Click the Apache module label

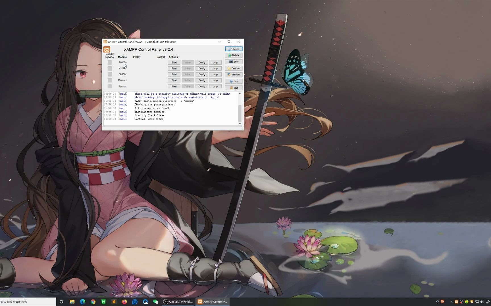pyautogui.click(x=122, y=62)
